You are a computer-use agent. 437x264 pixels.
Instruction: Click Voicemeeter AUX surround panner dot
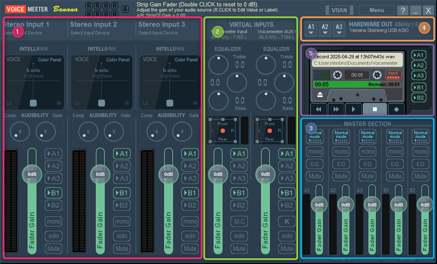tap(270, 131)
